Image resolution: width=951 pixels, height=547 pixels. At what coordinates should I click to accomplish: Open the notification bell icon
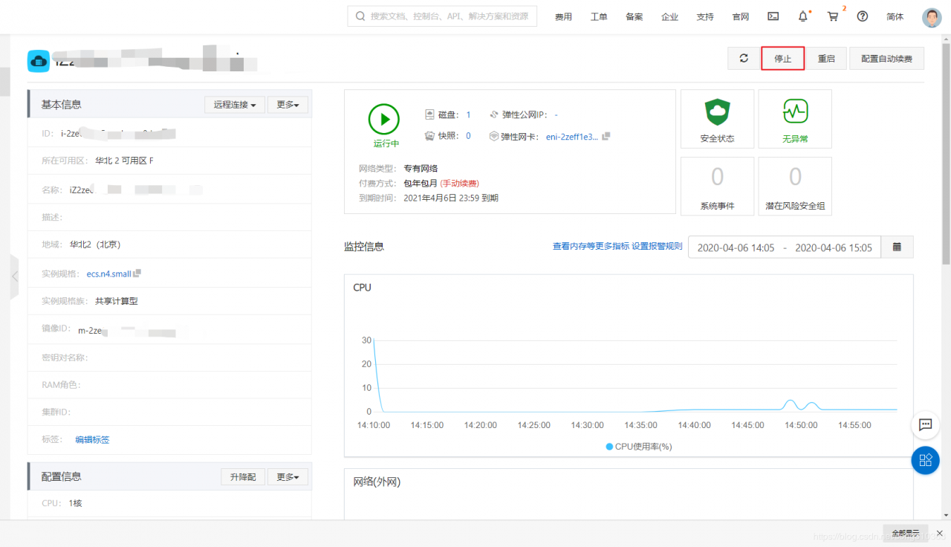803,16
